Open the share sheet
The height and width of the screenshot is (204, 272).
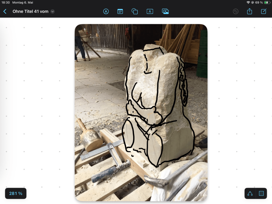(x=249, y=11)
